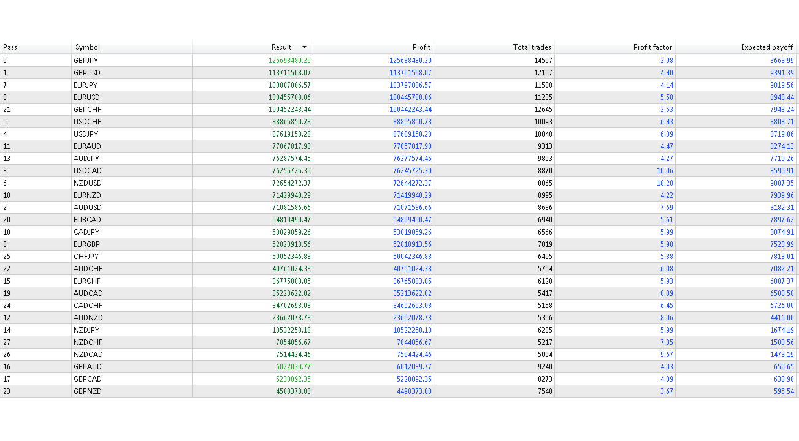The image size is (799, 441).
Task: Click the profit value 103797086.57
Action: pos(410,85)
